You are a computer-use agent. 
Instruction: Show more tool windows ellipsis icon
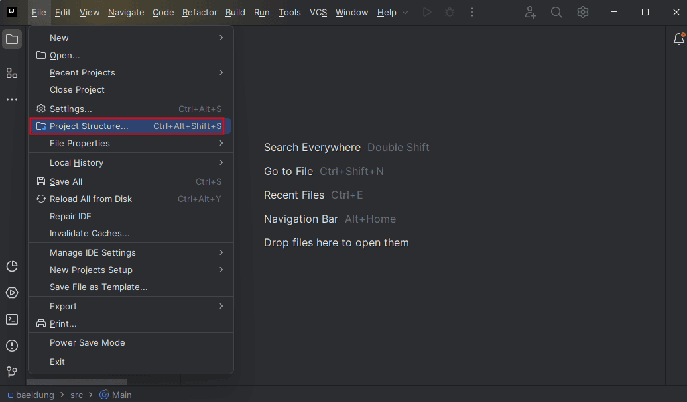click(x=12, y=99)
